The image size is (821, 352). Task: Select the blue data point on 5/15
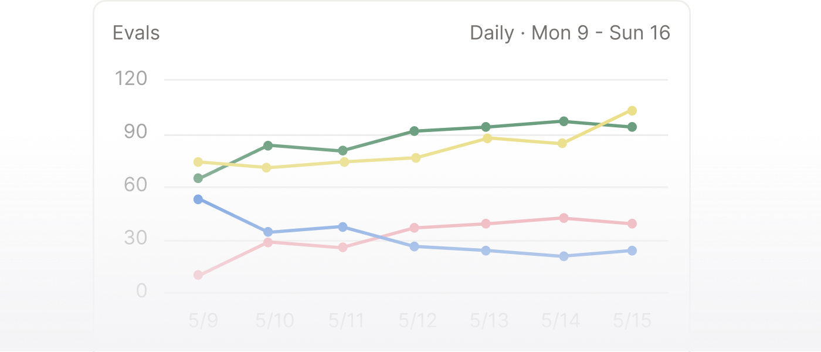pos(632,251)
